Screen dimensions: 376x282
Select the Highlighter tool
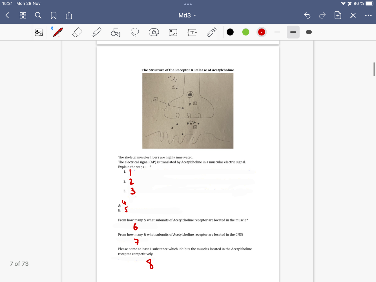(96, 32)
